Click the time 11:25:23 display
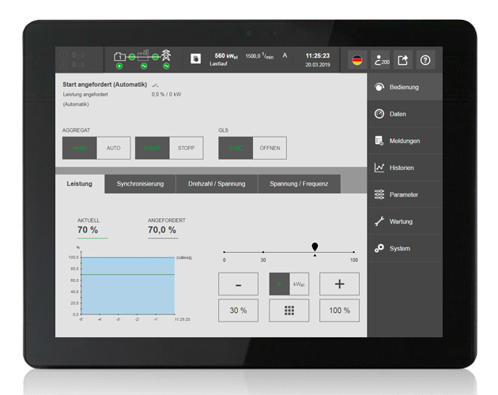This screenshot has width=498, height=395. [318, 56]
